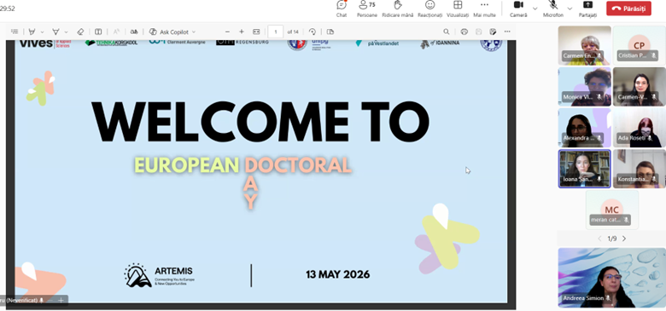
Task: Raise hand with Ridicare mână
Action: pos(398,9)
